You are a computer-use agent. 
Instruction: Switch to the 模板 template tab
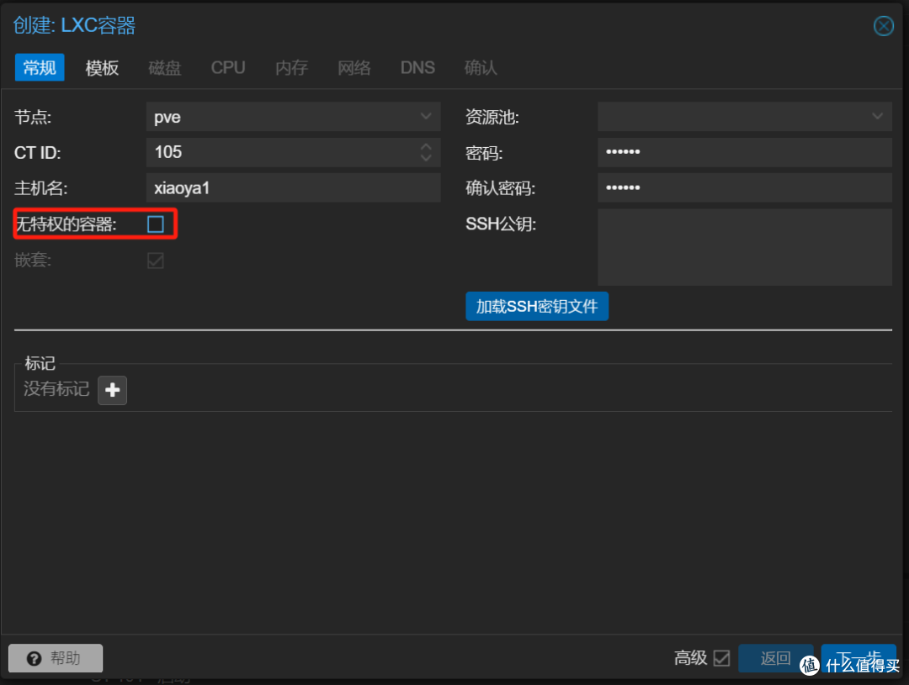(102, 68)
